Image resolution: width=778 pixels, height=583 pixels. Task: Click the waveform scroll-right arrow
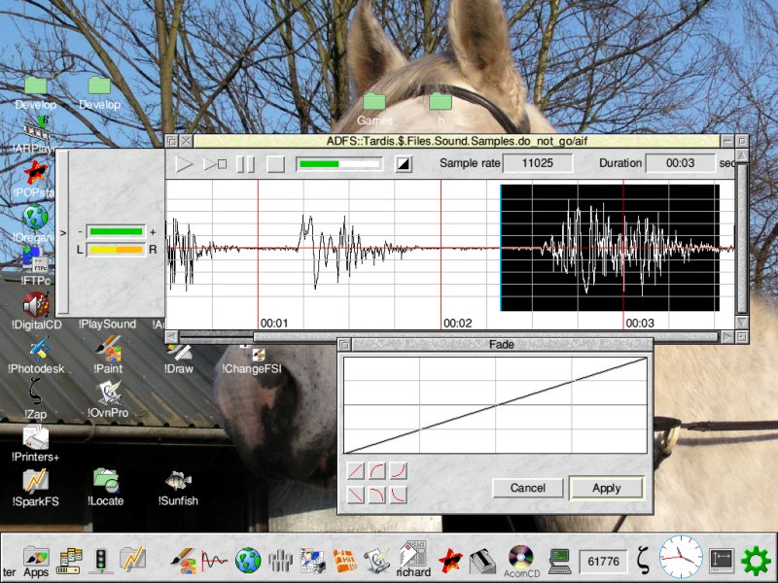726,337
